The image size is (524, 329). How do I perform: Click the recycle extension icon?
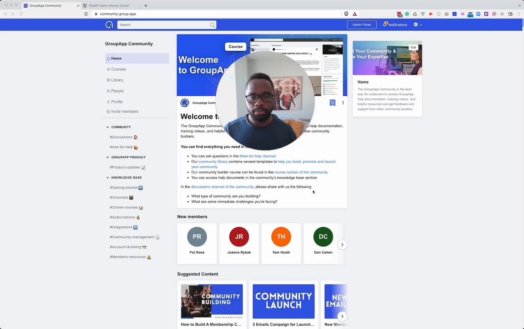pyautogui.click(x=415, y=14)
